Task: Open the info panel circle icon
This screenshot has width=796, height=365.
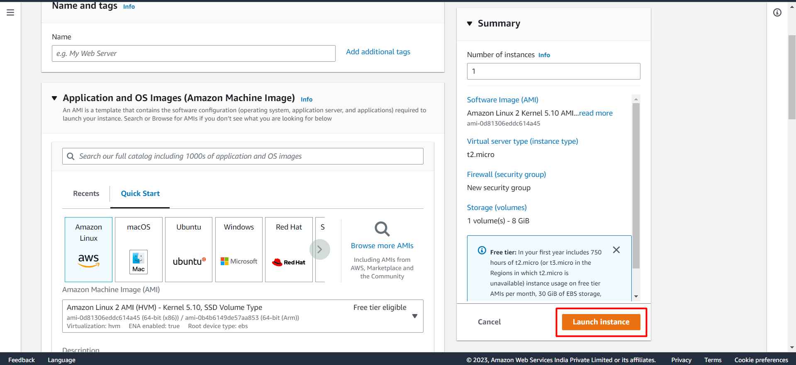Action: click(777, 12)
